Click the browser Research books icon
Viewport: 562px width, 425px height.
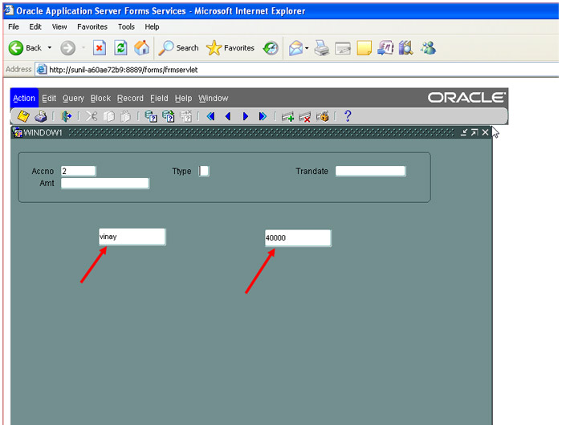point(406,47)
